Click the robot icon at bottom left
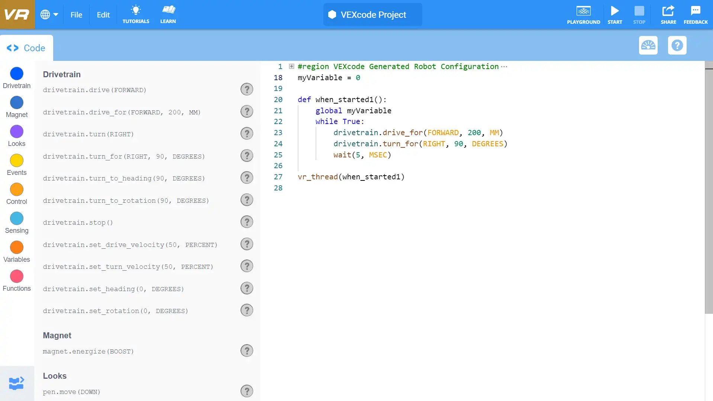This screenshot has height=401, width=713. (x=16, y=383)
